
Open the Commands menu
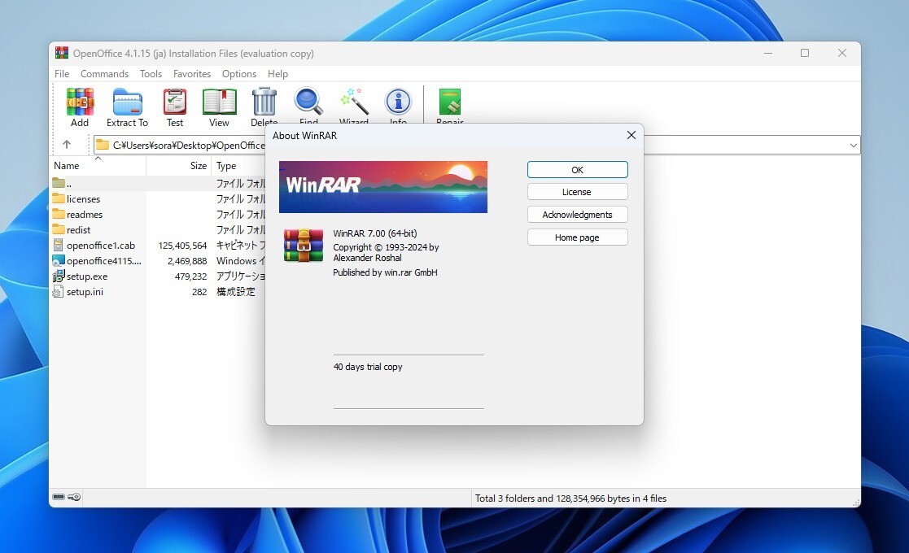(104, 73)
